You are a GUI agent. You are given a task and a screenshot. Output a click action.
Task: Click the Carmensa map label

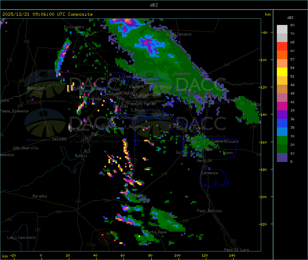click(x=209, y=173)
